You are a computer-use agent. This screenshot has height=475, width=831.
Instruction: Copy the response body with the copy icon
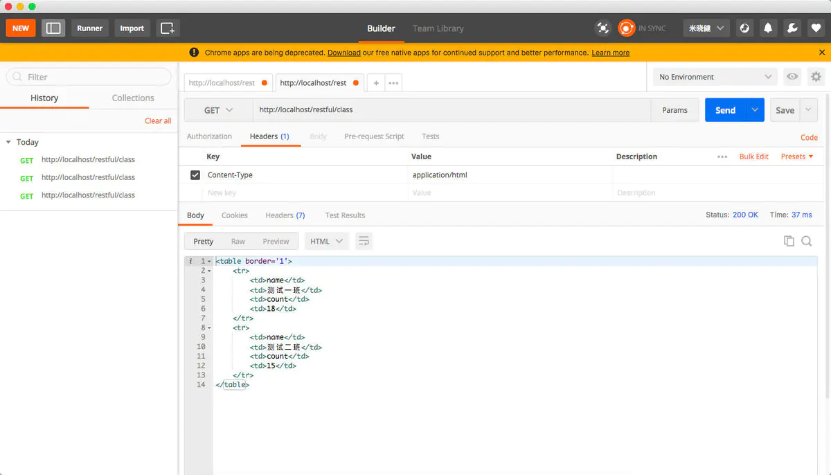pyautogui.click(x=789, y=241)
